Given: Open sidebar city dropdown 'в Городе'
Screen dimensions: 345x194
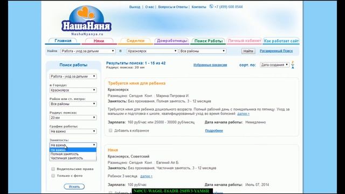Looking at the screenshot, I should click(x=73, y=90).
